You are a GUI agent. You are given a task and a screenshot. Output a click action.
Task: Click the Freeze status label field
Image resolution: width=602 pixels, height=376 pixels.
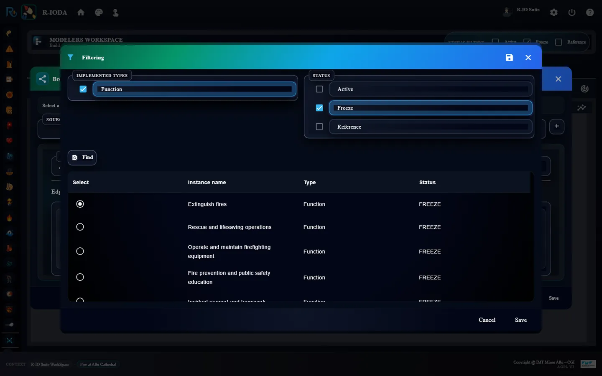(x=431, y=108)
